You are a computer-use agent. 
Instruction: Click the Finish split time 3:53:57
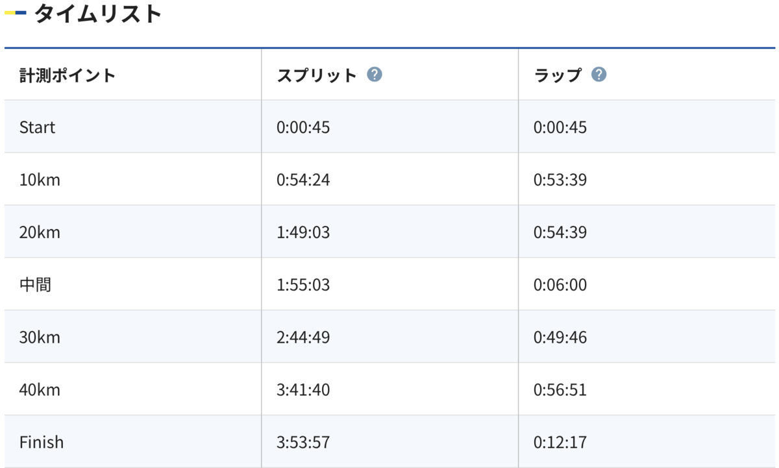pos(303,443)
